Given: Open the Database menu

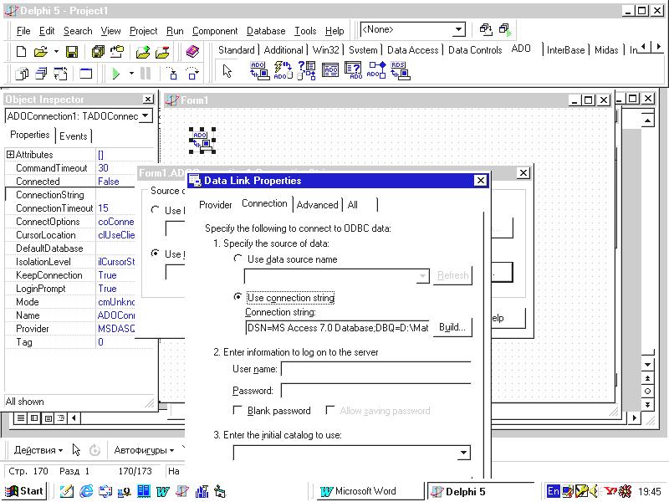Looking at the screenshot, I should coord(266,31).
